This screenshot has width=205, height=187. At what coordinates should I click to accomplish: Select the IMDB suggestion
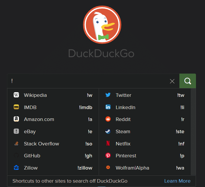(53, 107)
